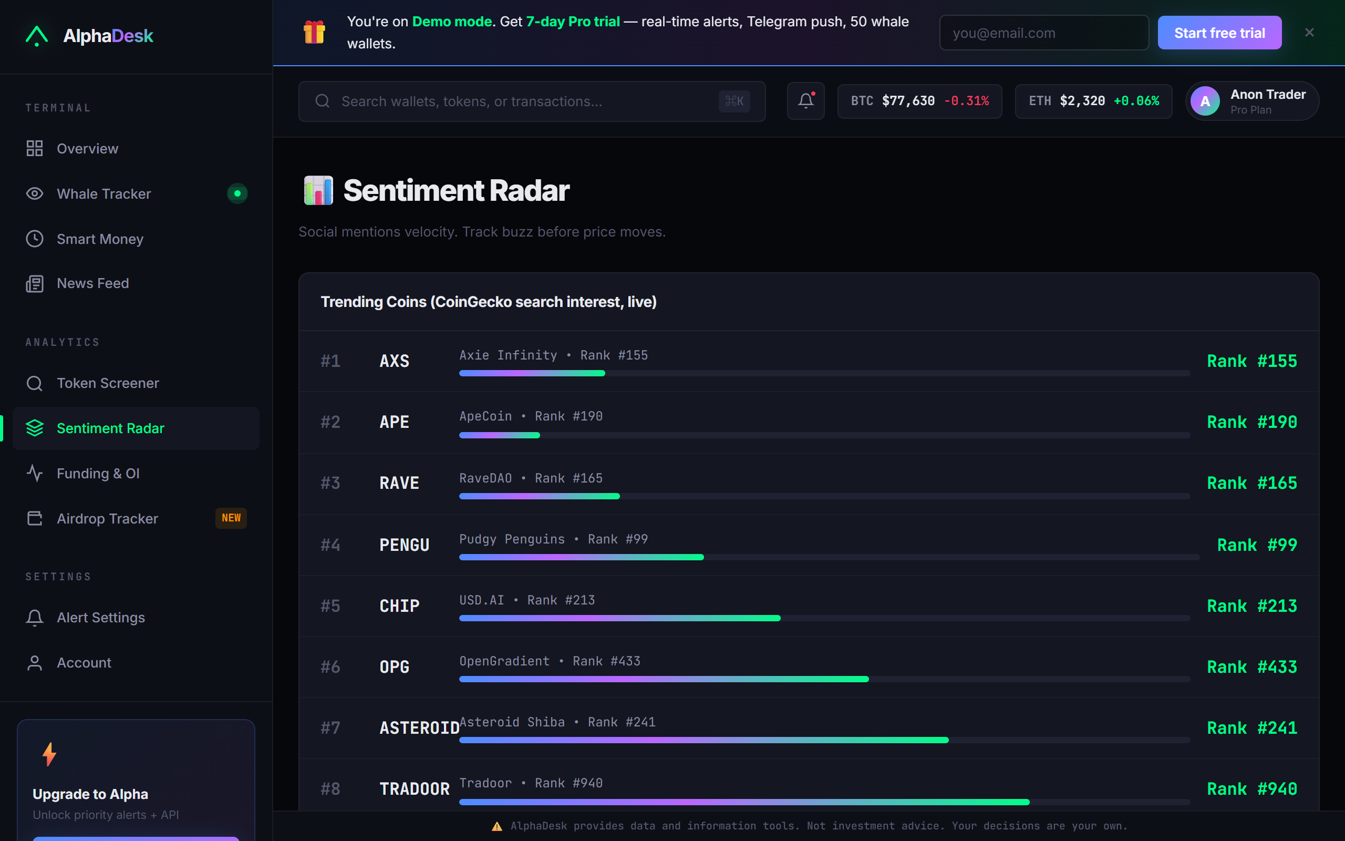Click the Upgrade to Alpha card

tap(136, 781)
